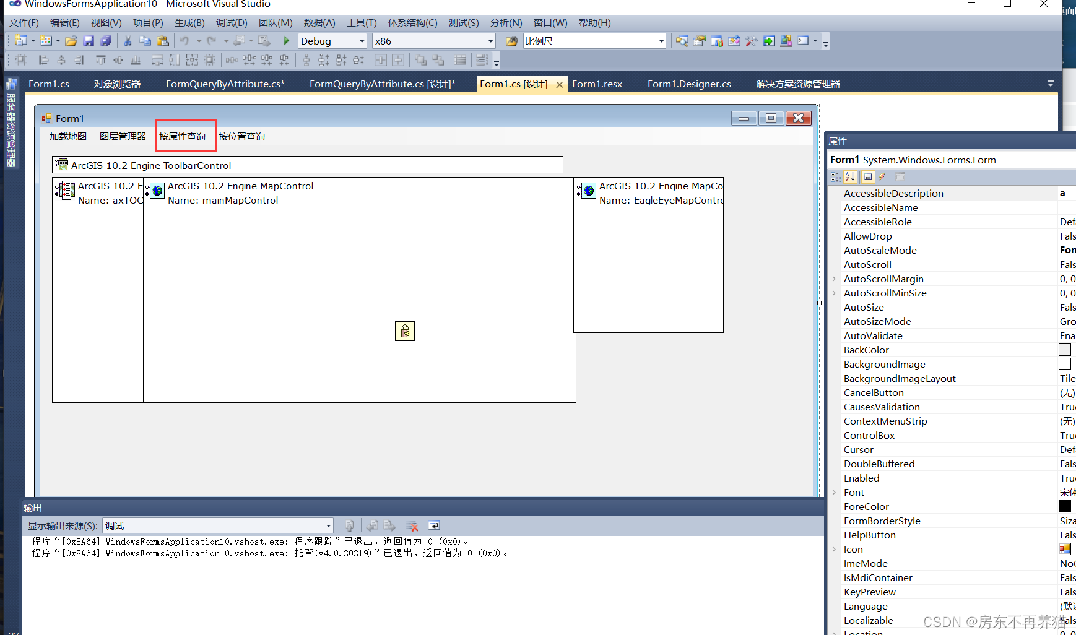This screenshot has width=1076, height=635.
Task: Click the lock icon on the map control
Action: coord(405,331)
